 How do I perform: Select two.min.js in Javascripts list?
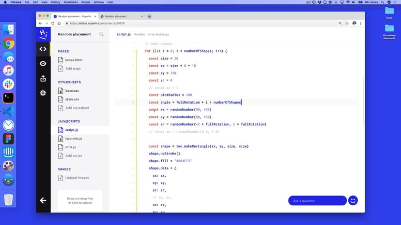click(x=74, y=139)
